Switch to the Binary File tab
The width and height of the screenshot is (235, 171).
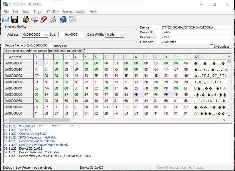(x=60, y=46)
